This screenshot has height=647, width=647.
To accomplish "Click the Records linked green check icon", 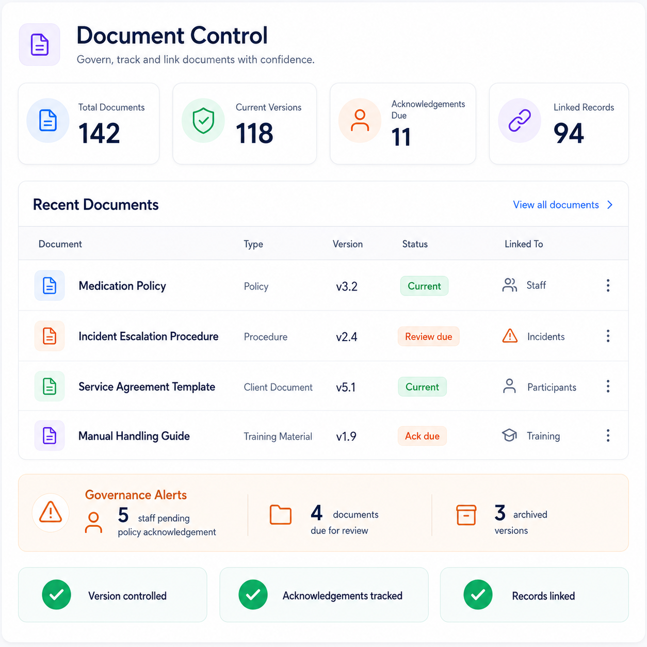I will (478, 595).
